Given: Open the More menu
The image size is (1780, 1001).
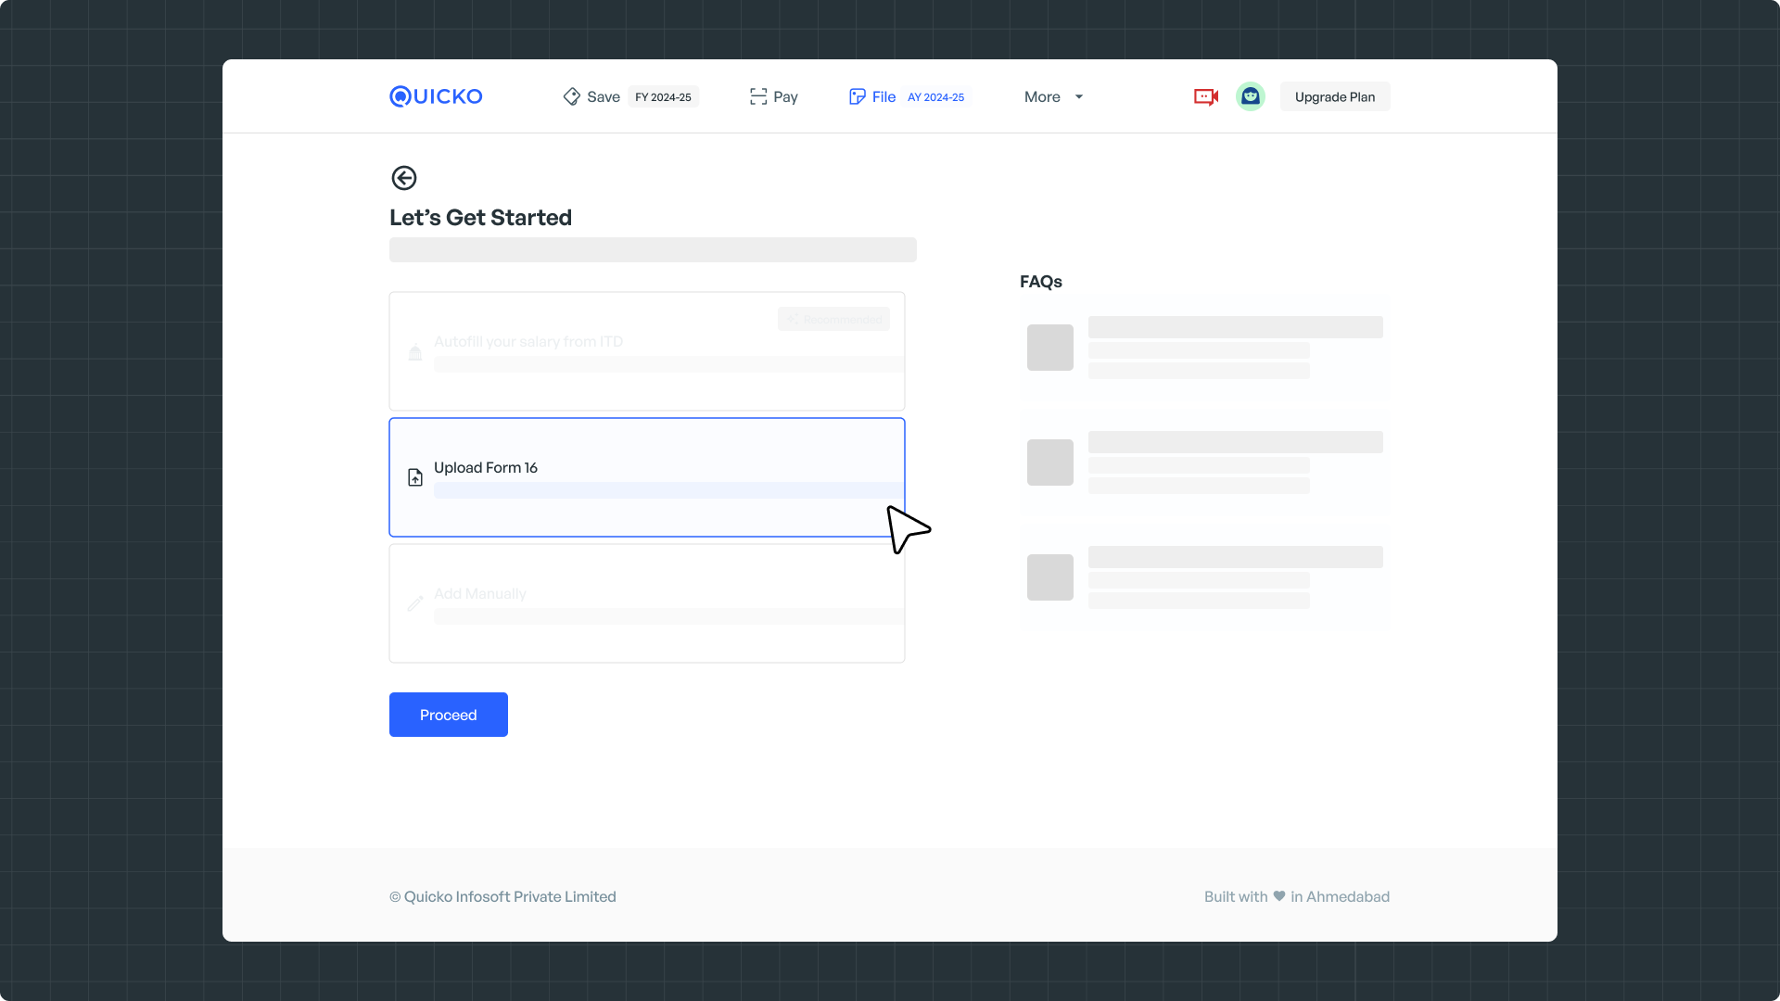Looking at the screenshot, I should (1042, 97).
